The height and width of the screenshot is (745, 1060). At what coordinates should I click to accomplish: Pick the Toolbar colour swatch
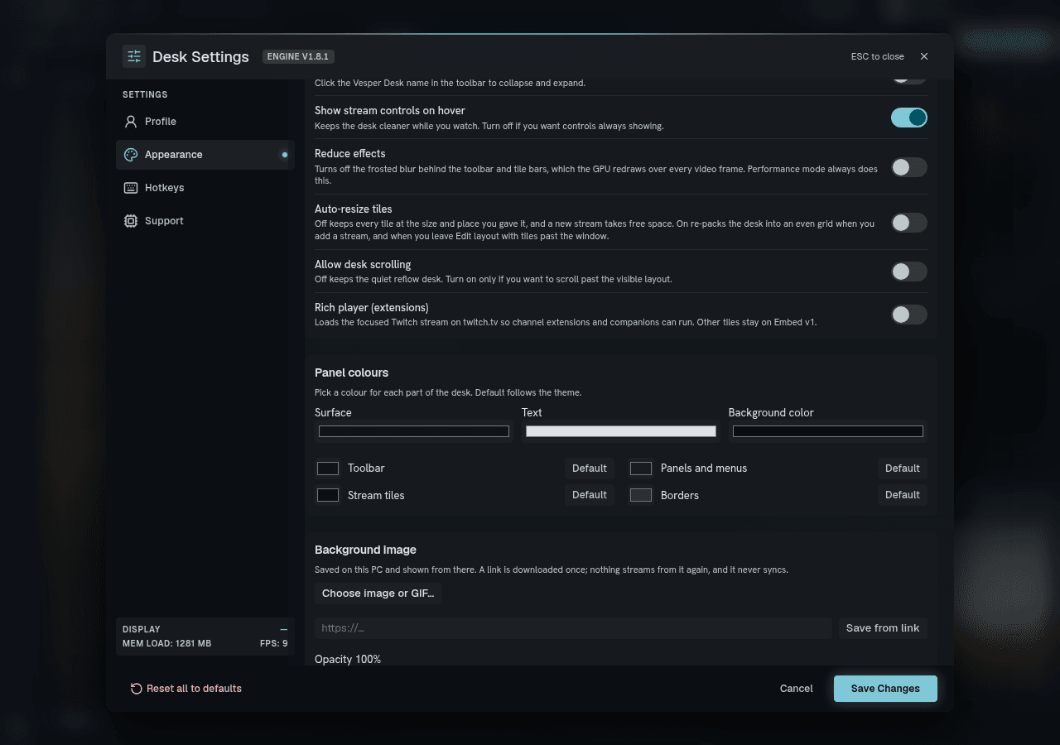[328, 469]
